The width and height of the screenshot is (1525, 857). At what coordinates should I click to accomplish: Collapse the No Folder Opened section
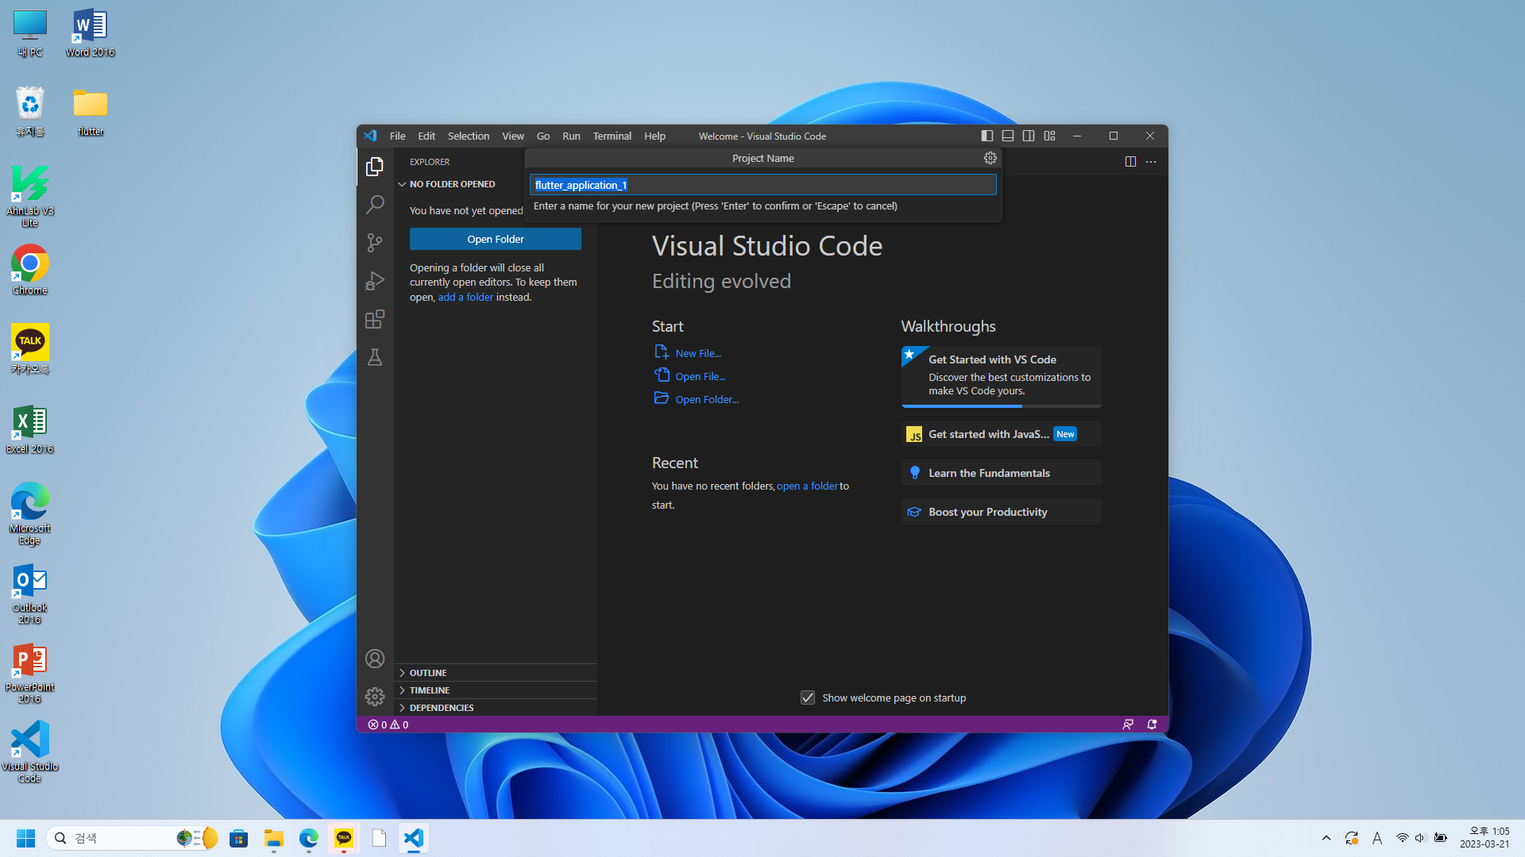pos(496,184)
